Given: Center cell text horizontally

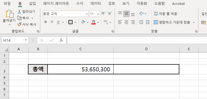Looking at the screenshot, I should [126, 22].
